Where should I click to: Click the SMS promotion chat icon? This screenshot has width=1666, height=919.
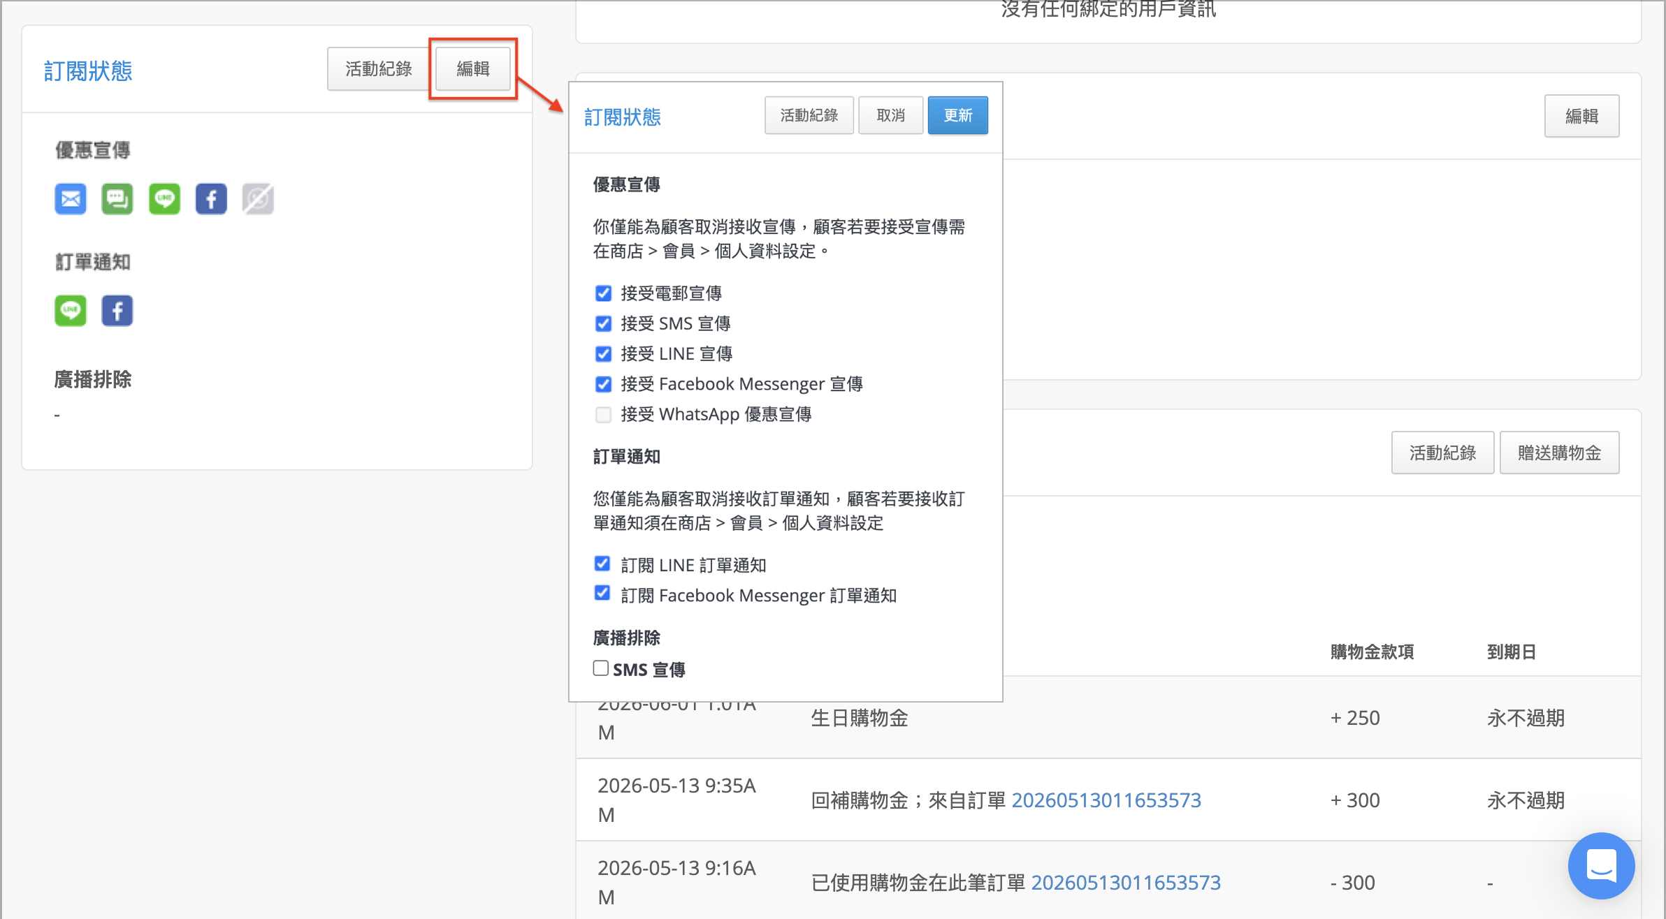click(117, 199)
